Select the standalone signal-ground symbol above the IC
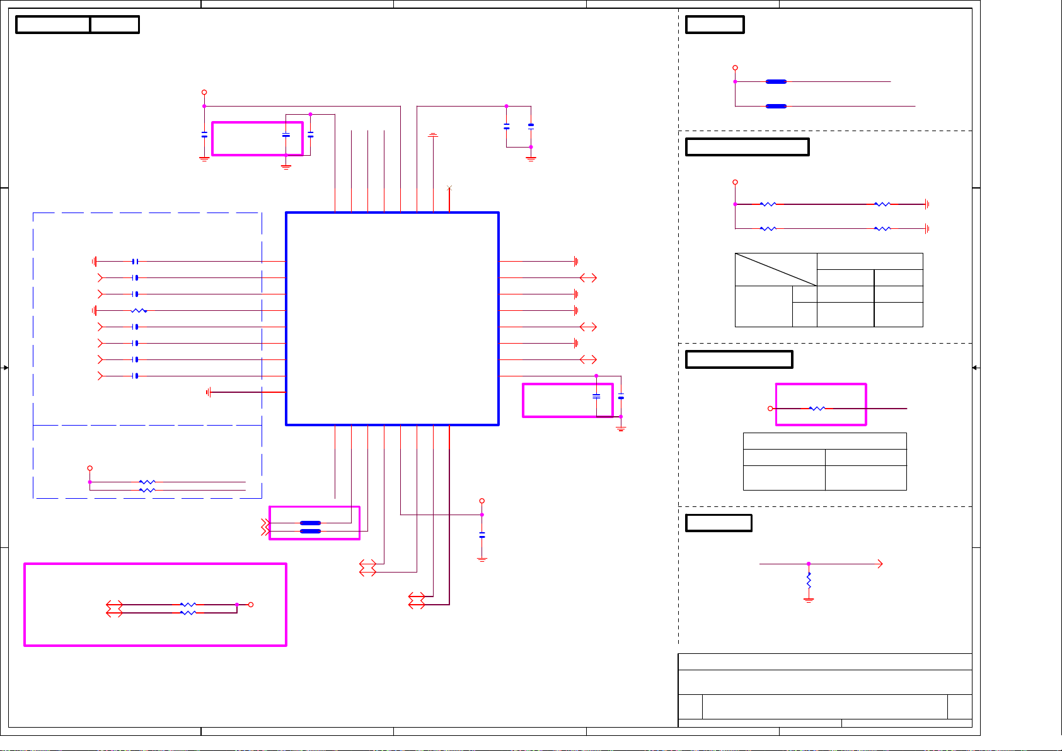 (433, 135)
